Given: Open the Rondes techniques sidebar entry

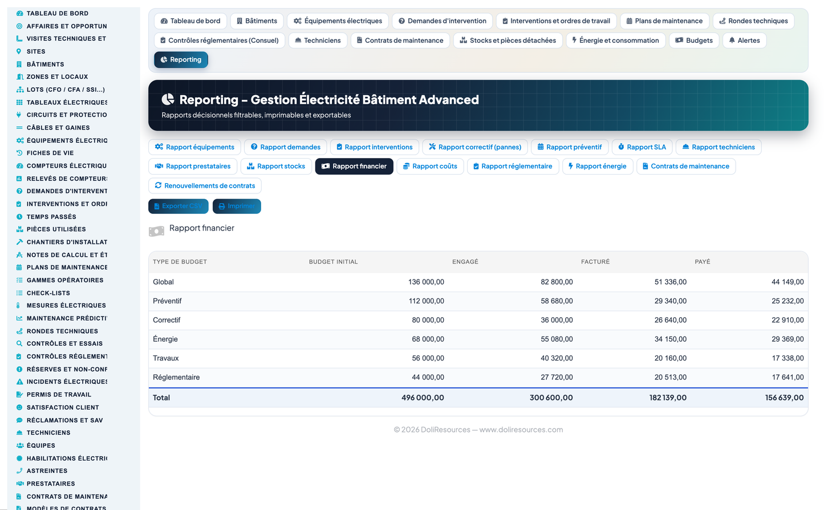Looking at the screenshot, I should pos(62,331).
